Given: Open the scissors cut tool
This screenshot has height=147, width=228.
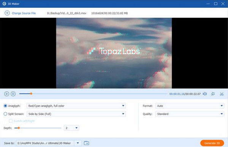Looking at the screenshot, I should 222,94.
